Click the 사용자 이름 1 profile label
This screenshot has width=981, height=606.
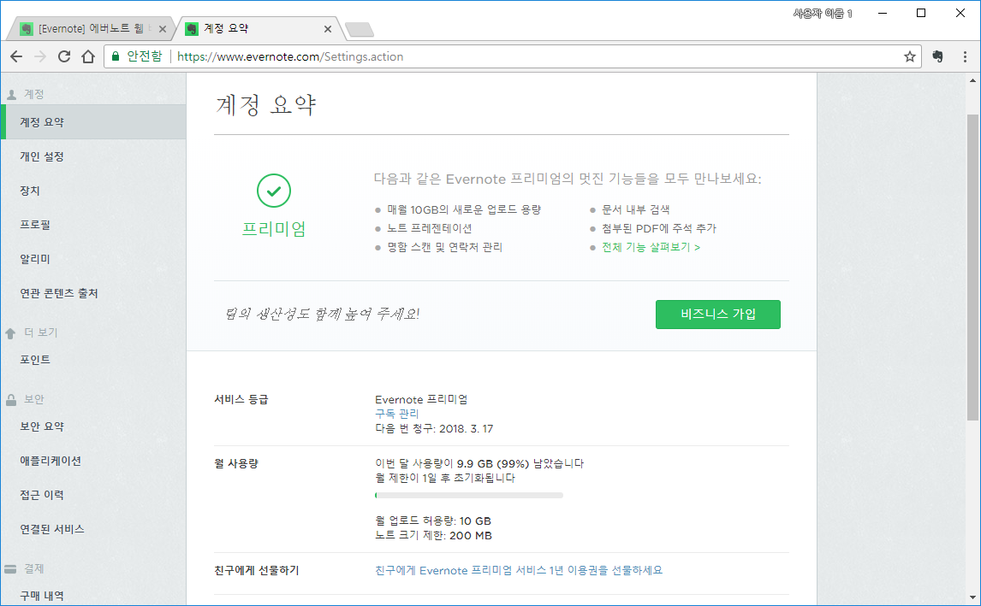pos(823,13)
